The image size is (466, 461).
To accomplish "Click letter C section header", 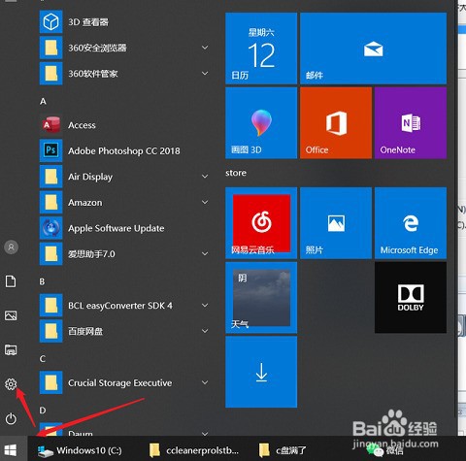I will click(43, 359).
